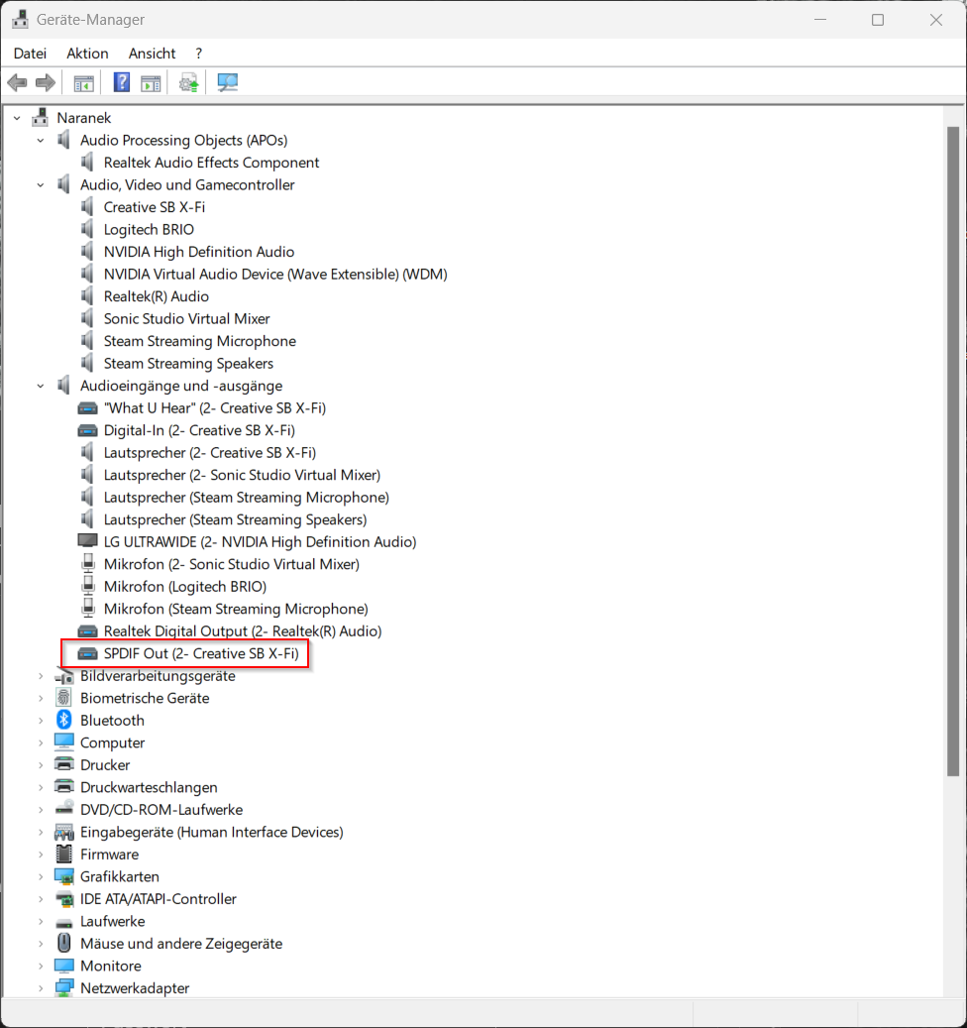Select NVIDIA Virtual Audio Device (Wave Extensible)

(275, 274)
